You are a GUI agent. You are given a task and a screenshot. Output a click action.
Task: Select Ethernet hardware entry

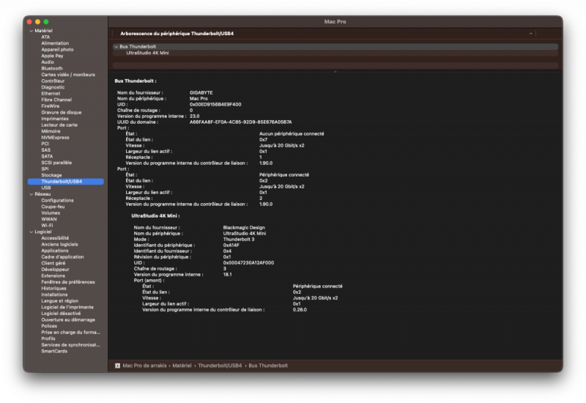51,94
